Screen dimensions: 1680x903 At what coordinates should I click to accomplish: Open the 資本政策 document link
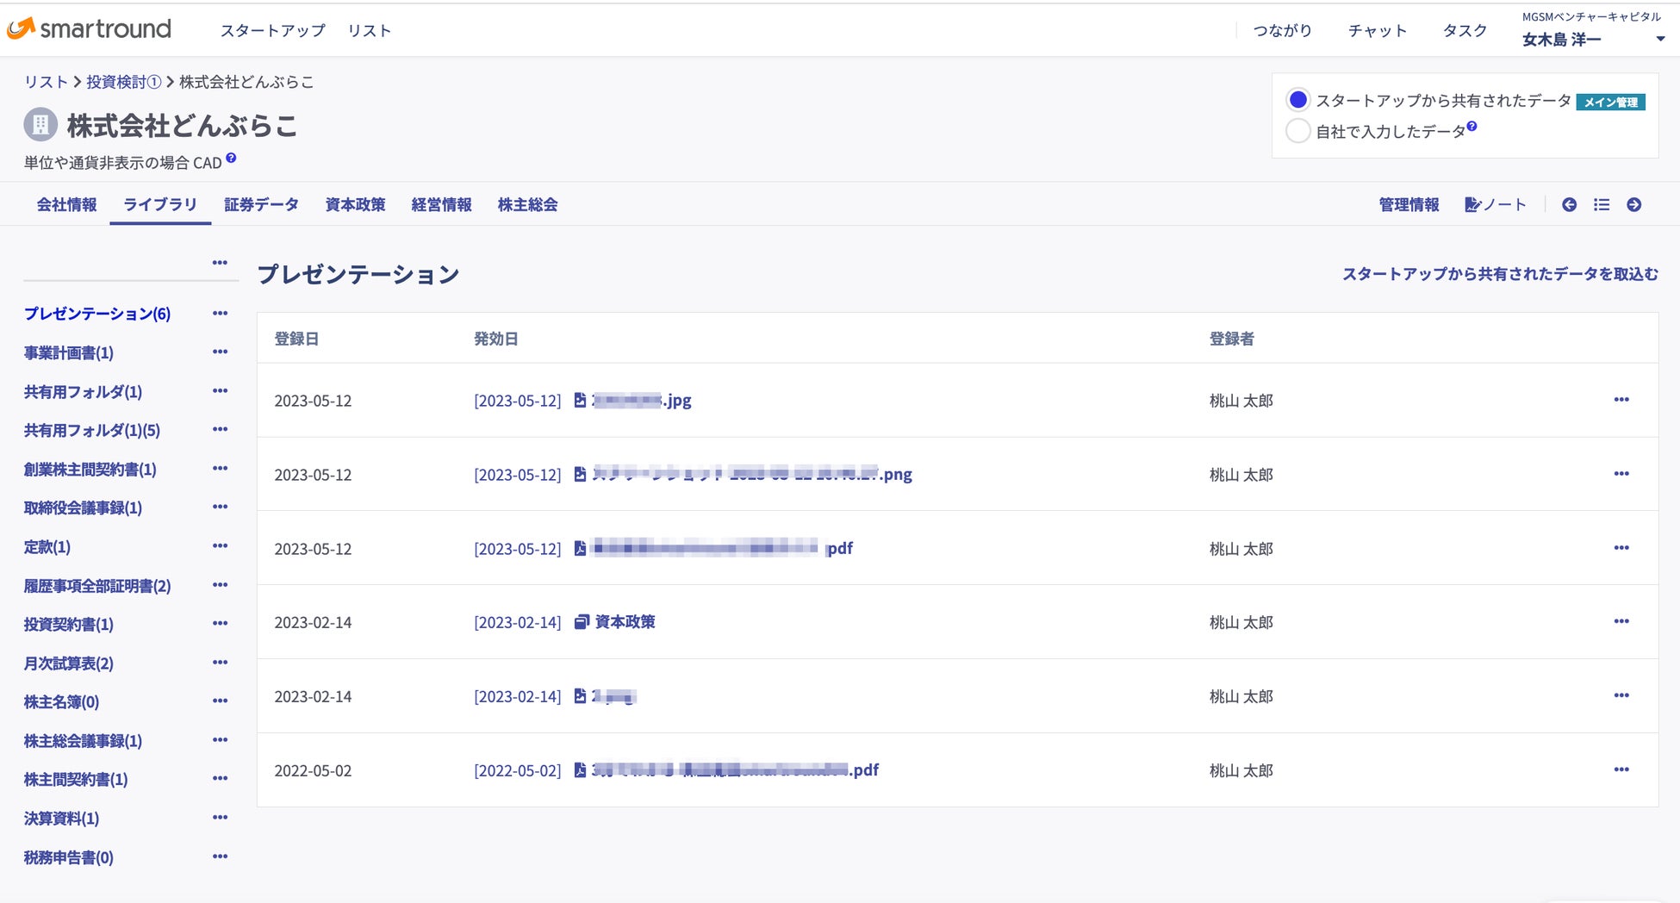(x=625, y=622)
